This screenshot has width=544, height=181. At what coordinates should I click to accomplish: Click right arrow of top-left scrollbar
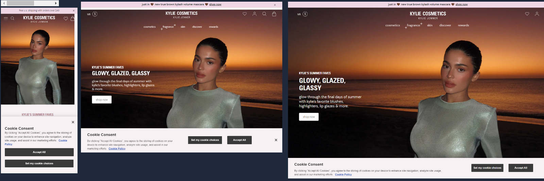tap(56, 3)
